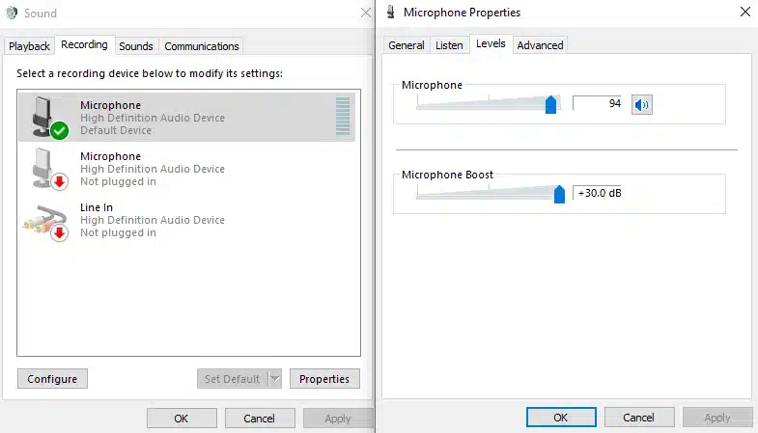Switch to the General tab
758x433 pixels.
406,45
